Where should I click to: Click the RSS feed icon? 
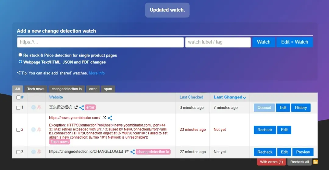315,162
